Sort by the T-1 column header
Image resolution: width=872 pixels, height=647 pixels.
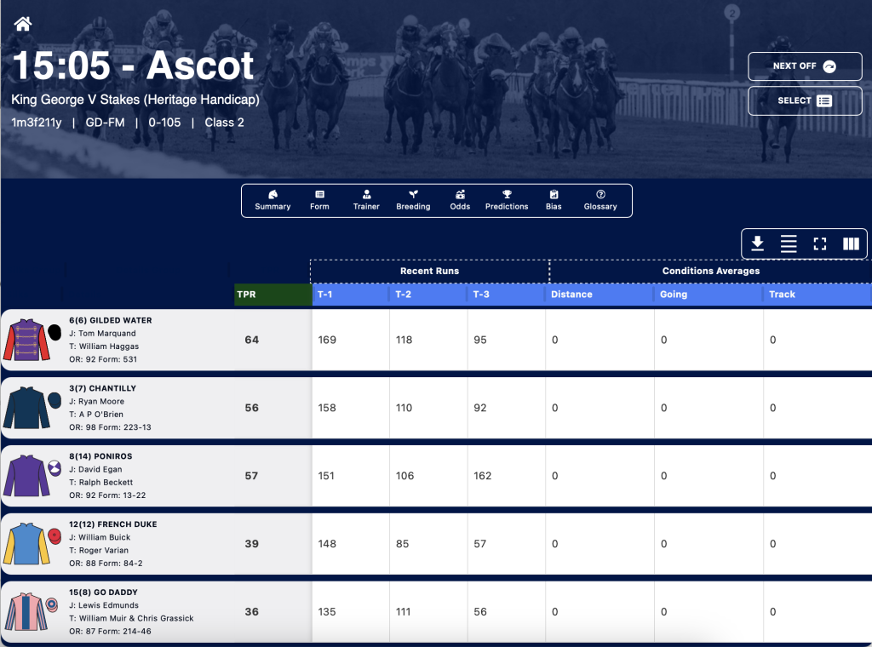pos(350,295)
